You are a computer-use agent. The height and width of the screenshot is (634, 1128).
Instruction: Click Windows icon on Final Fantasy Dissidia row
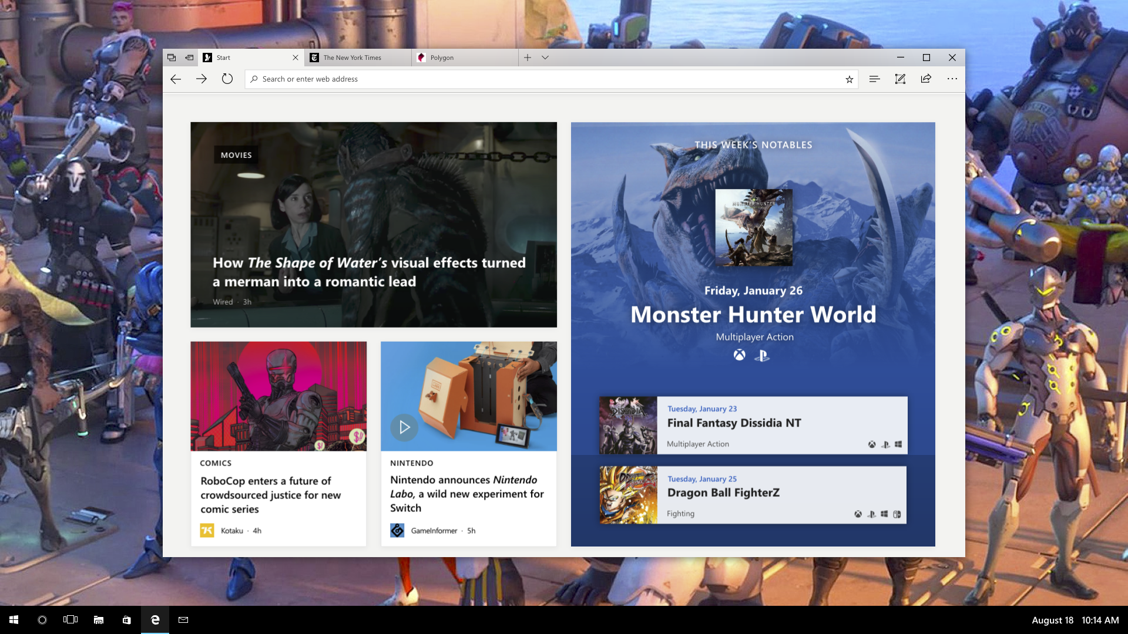click(898, 444)
